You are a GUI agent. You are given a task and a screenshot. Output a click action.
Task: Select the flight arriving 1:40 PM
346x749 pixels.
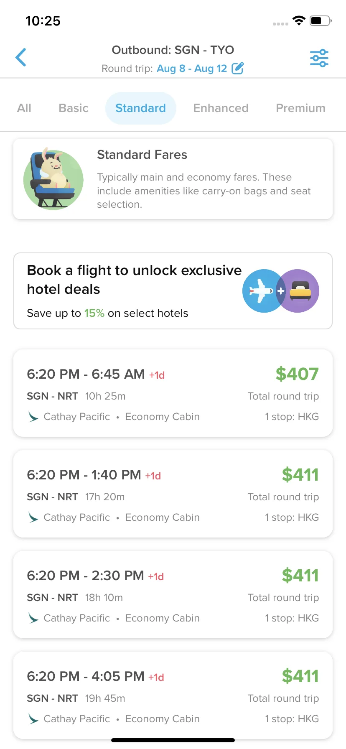[173, 494]
